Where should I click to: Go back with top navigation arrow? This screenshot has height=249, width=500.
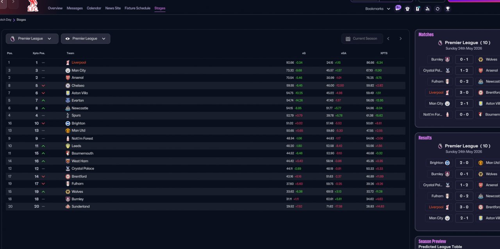pyautogui.click(x=3, y=2)
